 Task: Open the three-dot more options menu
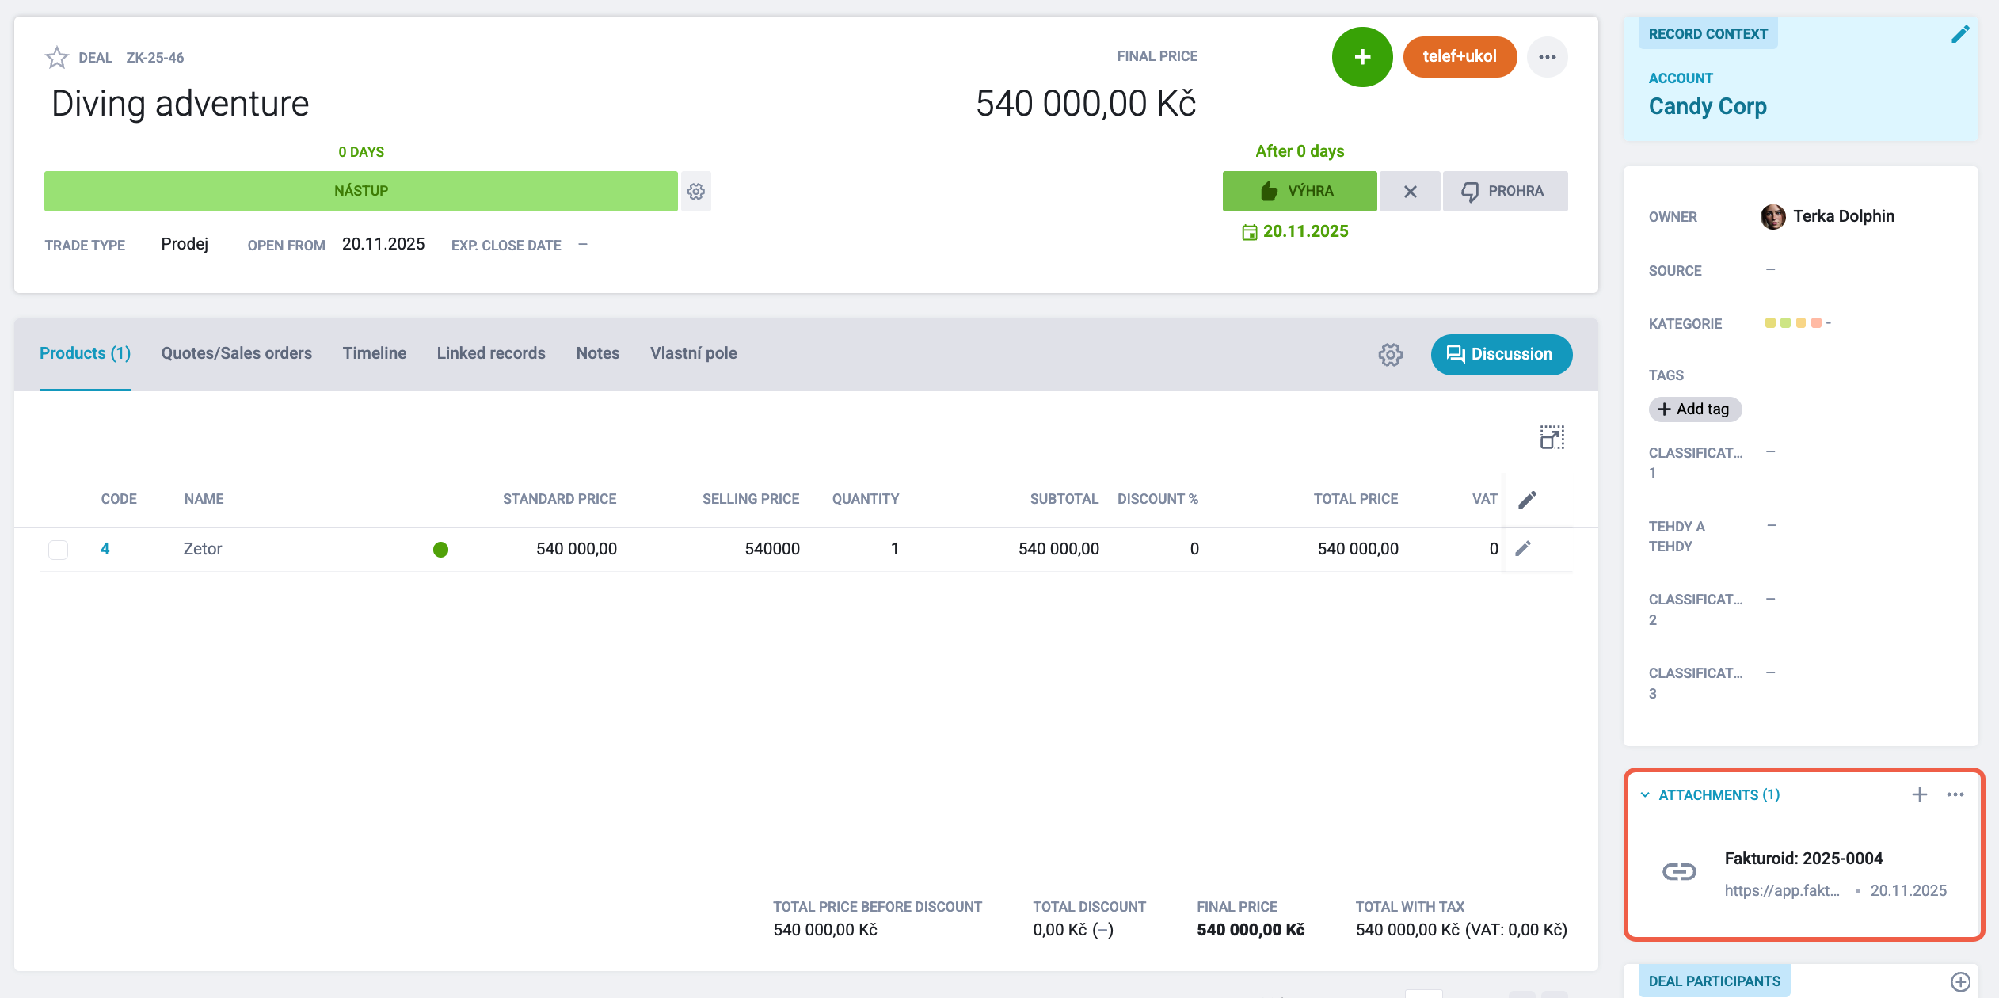point(1548,57)
